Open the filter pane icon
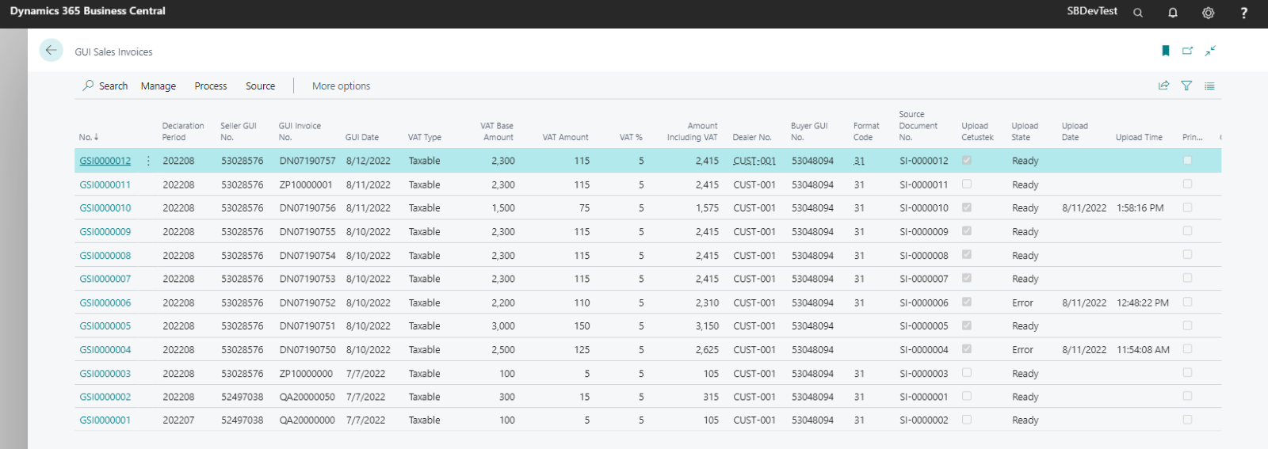 pyautogui.click(x=1186, y=86)
